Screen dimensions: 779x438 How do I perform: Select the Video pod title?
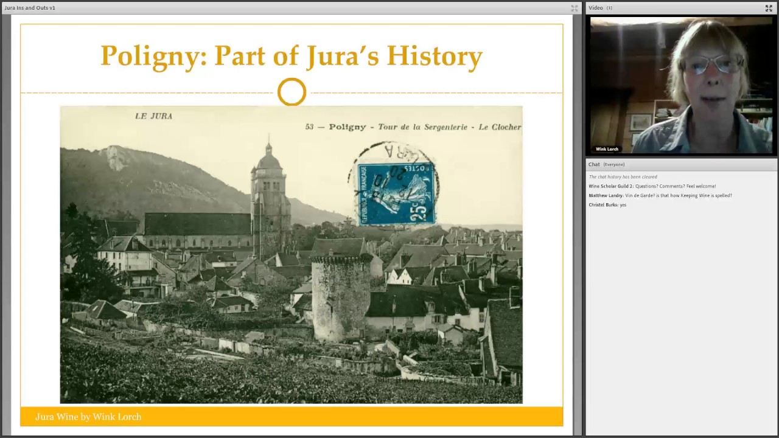[596, 8]
